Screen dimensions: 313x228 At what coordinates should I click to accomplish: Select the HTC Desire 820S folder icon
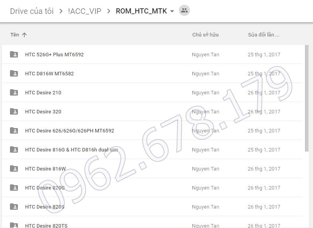[14, 207]
